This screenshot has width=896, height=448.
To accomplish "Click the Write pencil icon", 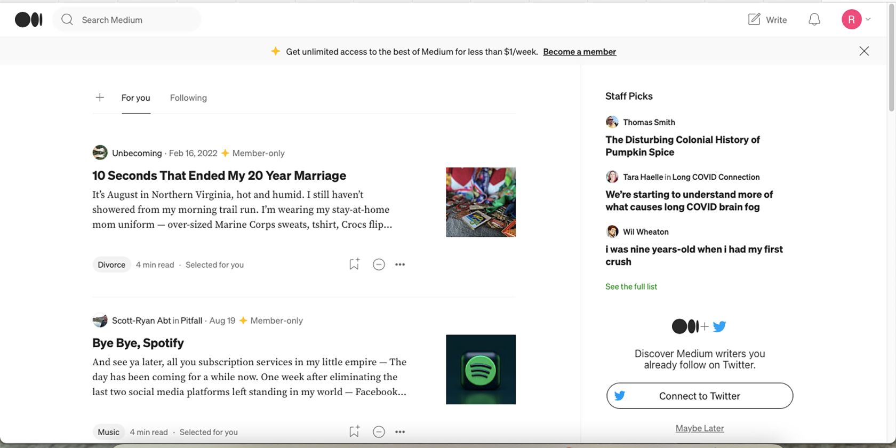I will 754,20.
